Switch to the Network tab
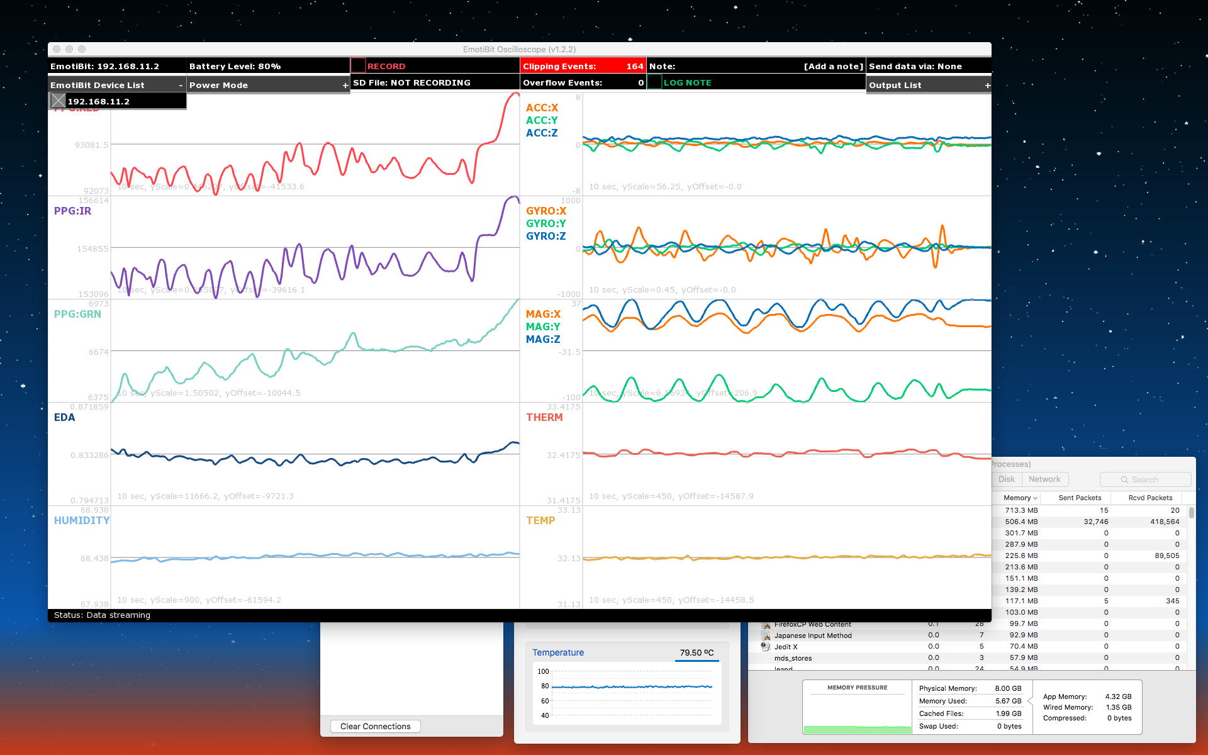Screen dimensions: 1208x755 pyautogui.click(x=1044, y=479)
